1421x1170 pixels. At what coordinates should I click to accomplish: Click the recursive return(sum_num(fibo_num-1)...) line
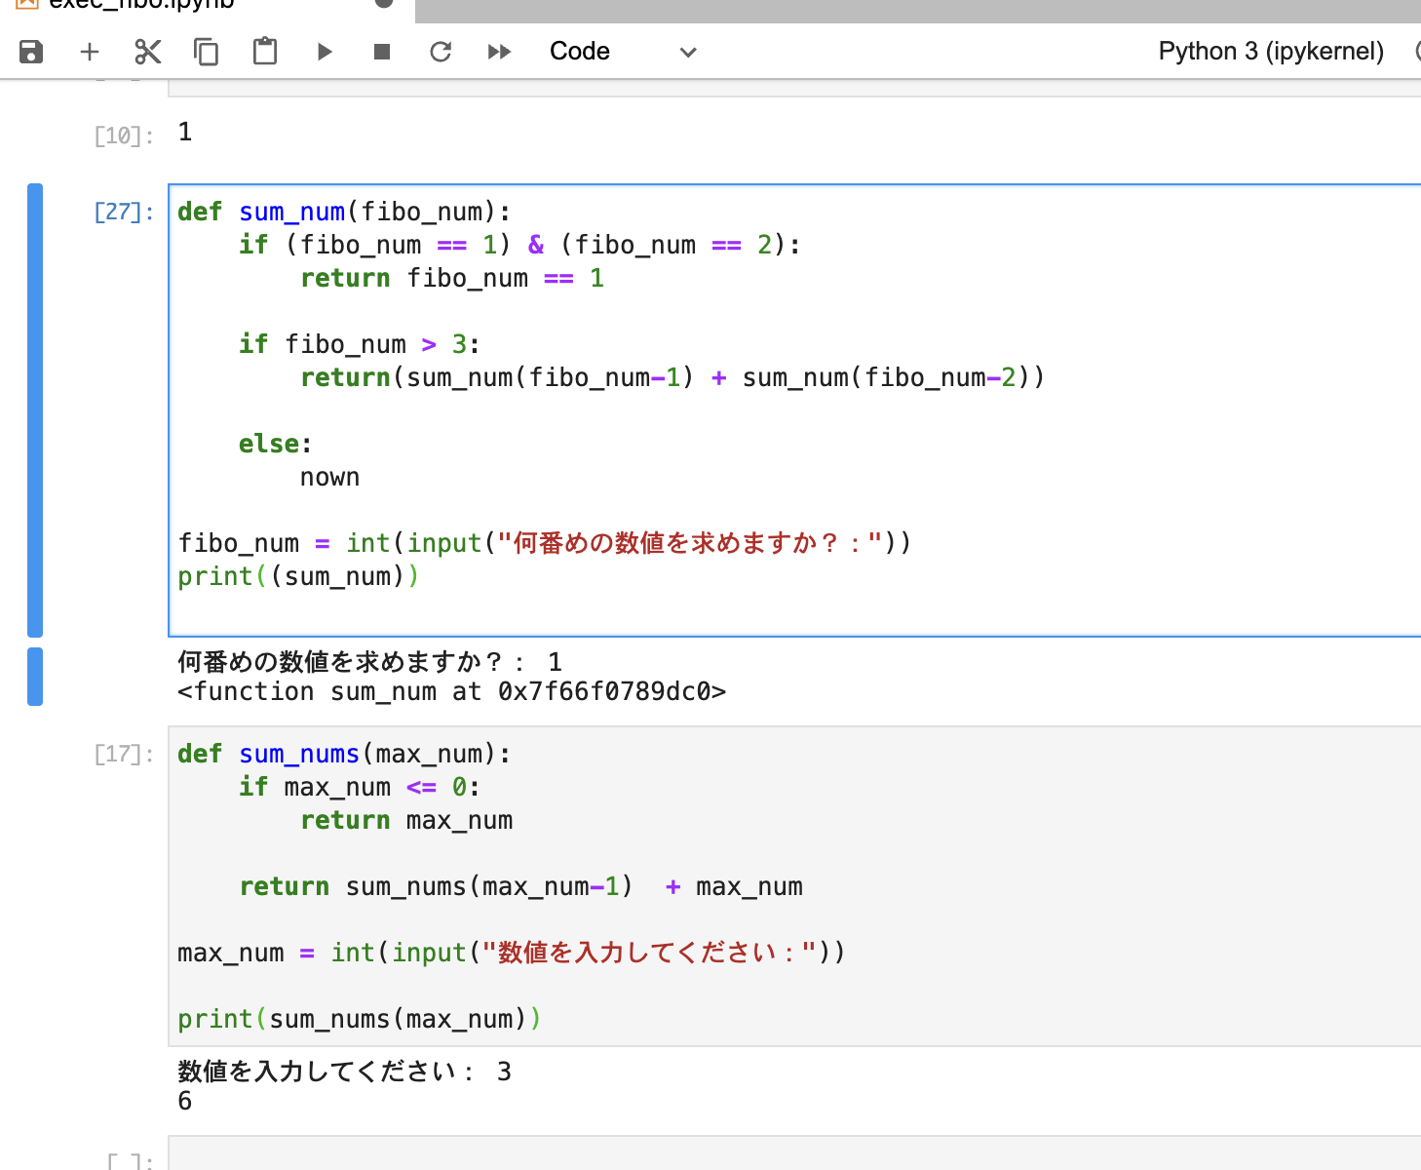(672, 377)
